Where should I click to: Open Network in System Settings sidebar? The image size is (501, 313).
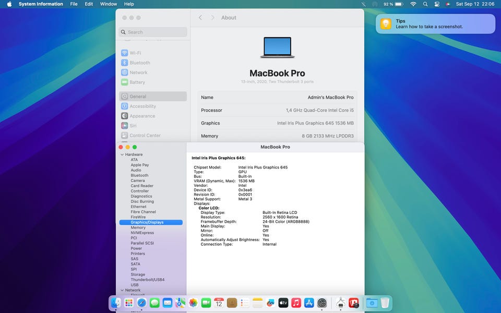point(153,73)
